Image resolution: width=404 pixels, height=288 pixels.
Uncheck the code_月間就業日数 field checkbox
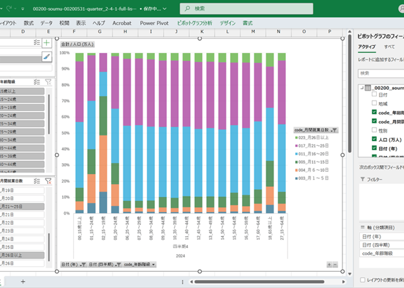(x=374, y=121)
